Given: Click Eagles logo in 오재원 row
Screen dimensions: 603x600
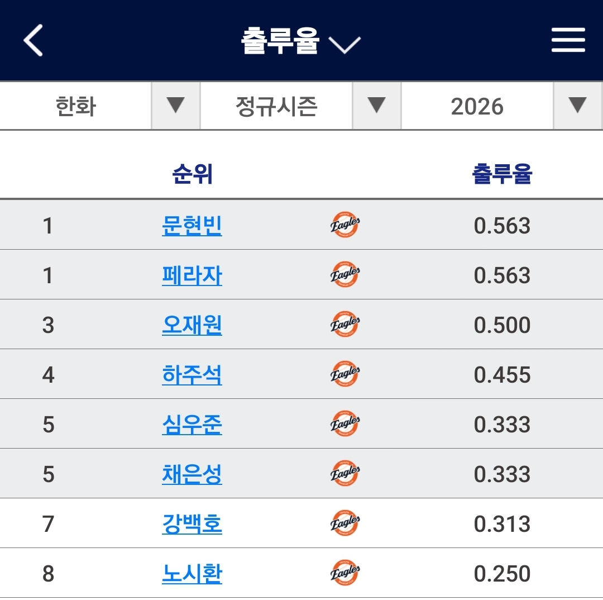Looking at the screenshot, I should (344, 325).
